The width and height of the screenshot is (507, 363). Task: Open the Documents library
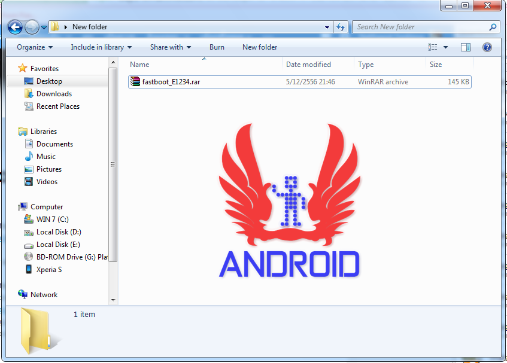(x=54, y=144)
